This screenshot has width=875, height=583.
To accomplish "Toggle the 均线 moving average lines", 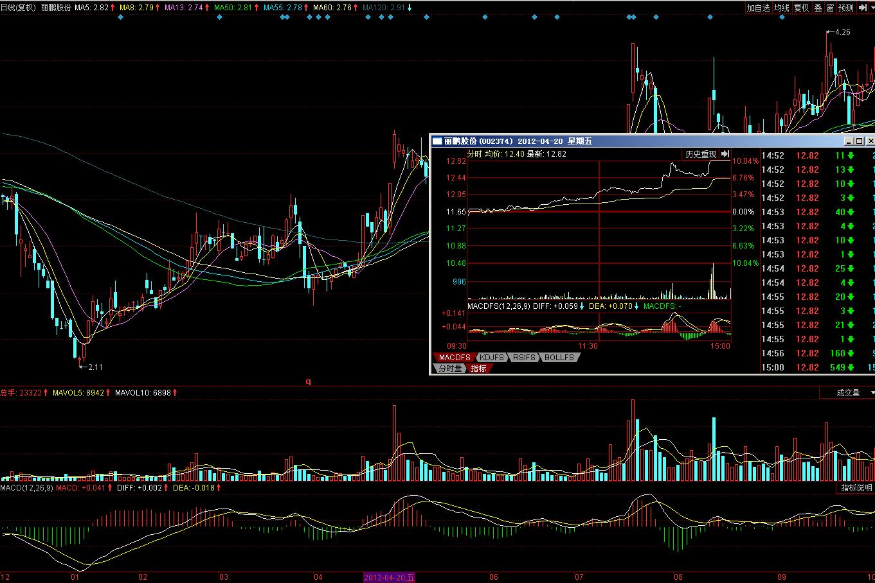I will coord(781,8).
